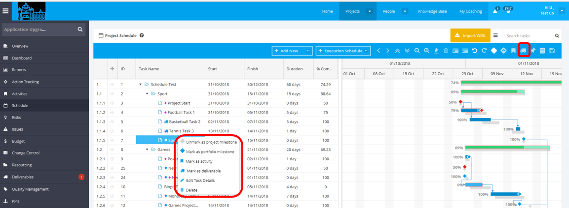569x208 pixels.
Task: Open Knowledge Base in top navigation
Action: (432, 11)
